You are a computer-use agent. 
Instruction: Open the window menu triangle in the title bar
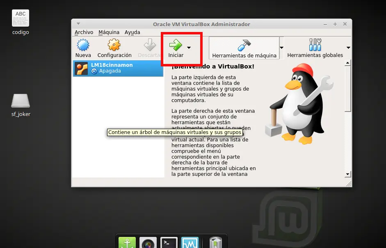click(x=78, y=24)
